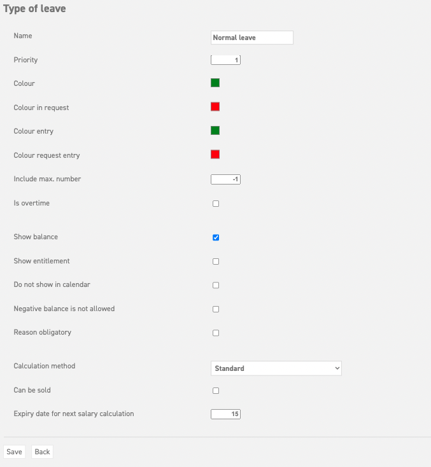Viewport: 431px width, 467px height.
Task: Focus the Priority number field
Action: [x=225, y=60]
